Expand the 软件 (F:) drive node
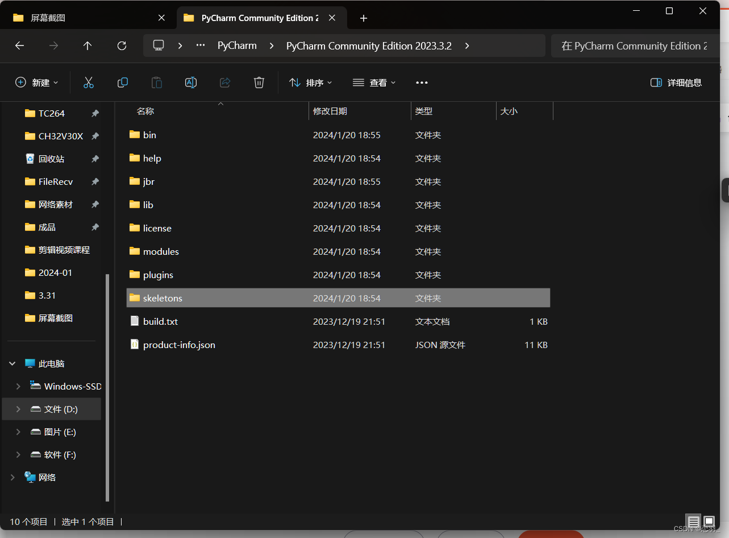 click(18, 454)
